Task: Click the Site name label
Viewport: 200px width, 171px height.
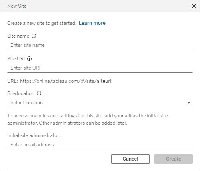Action: pos(18,36)
